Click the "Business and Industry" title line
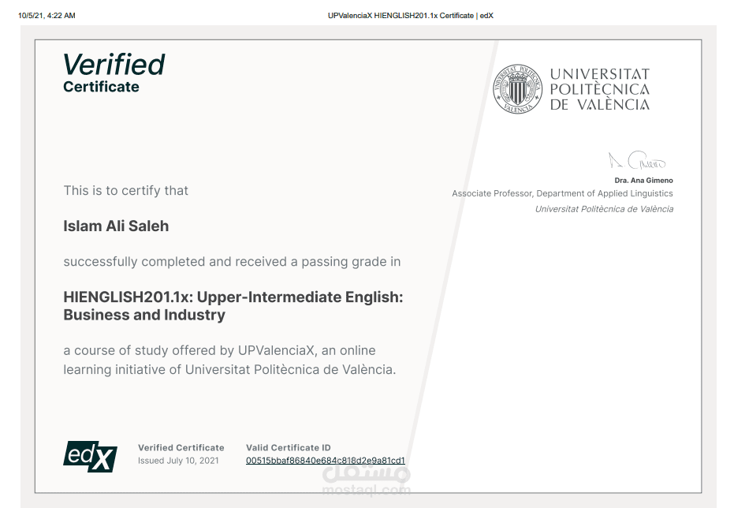The width and height of the screenshot is (734, 508). 144,315
